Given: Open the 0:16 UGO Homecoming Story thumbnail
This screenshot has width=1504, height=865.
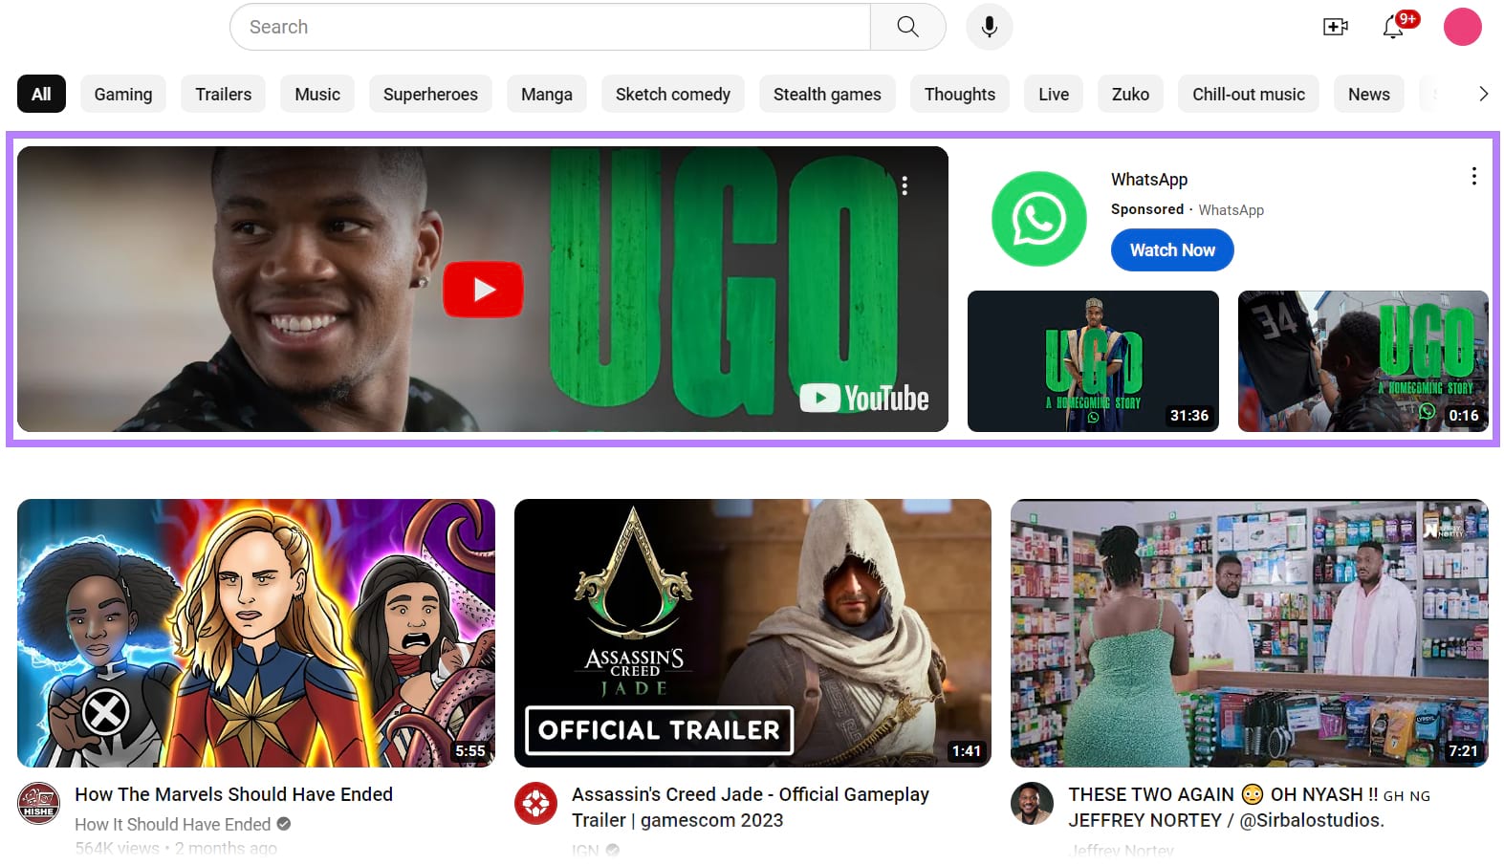Looking at the screenshot, I should click(x=1362, y=361).
